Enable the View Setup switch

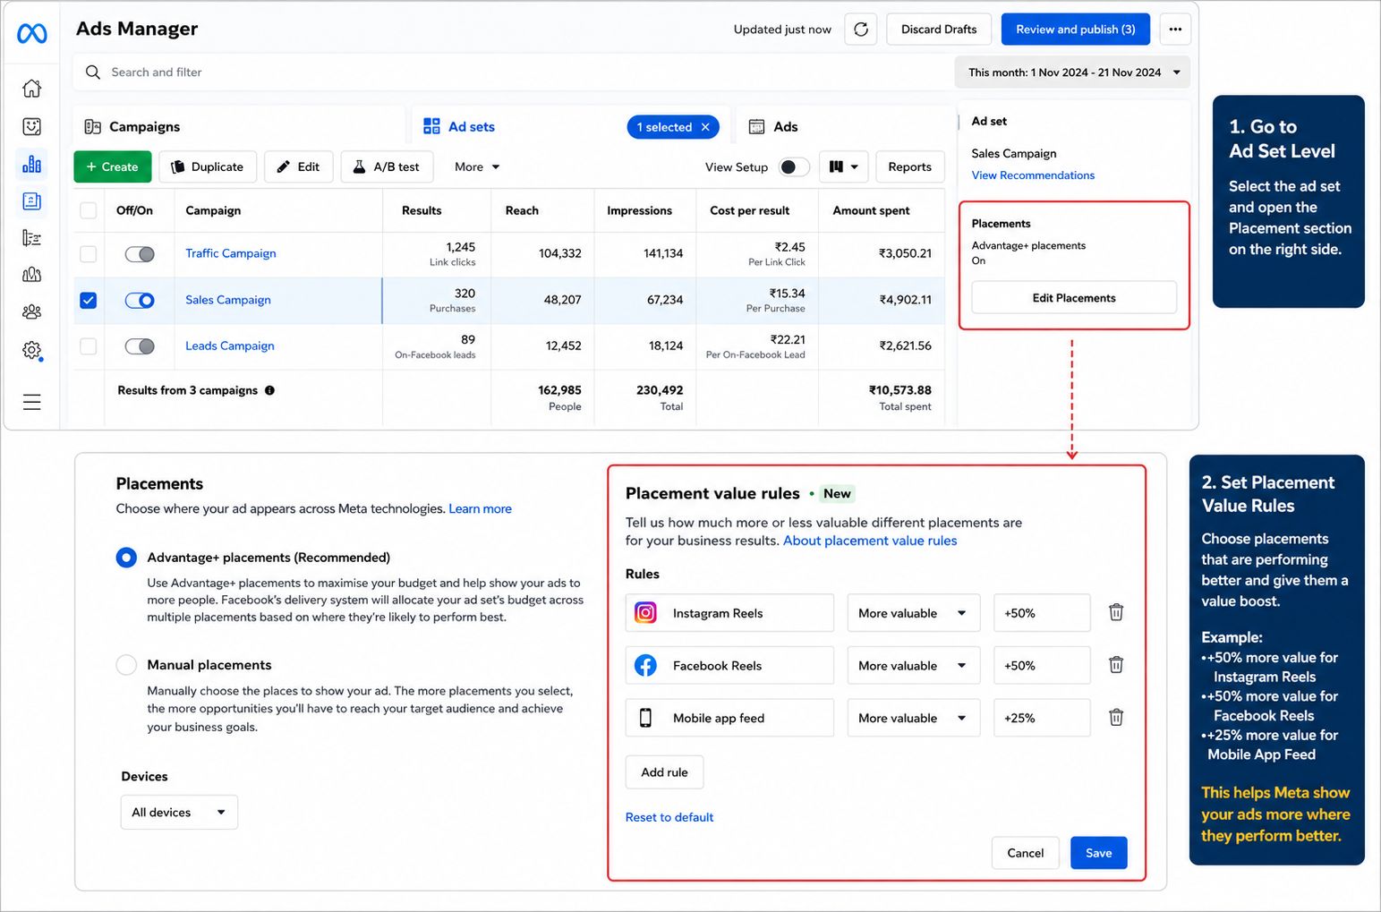coord(794,167)
